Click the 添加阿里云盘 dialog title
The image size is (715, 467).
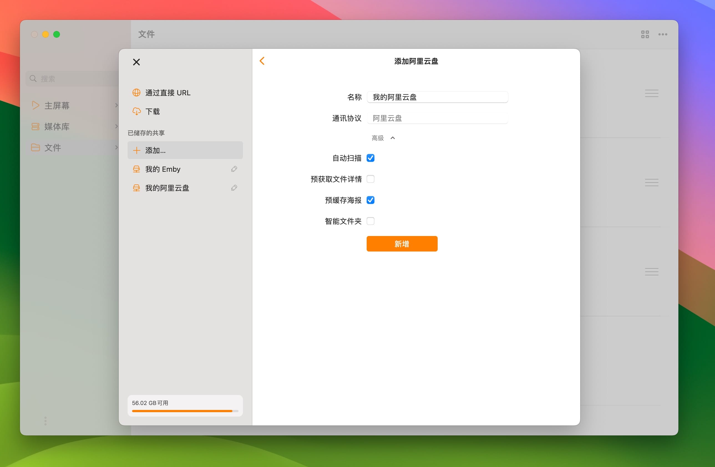coord(416,61)
